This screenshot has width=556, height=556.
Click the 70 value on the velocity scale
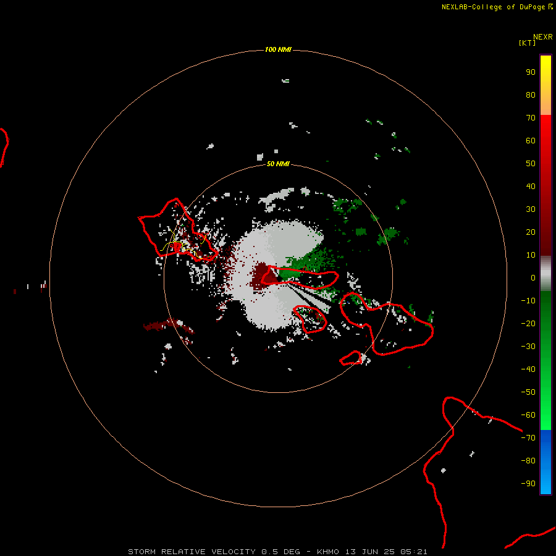click(x=531, y=118)
